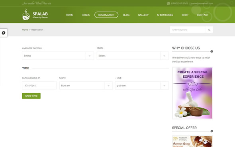The width and height of the screenshot is (235, 147).
Task: Click the 'SPECIAL OFFER' heading
Action: click(x=184, y=128)
